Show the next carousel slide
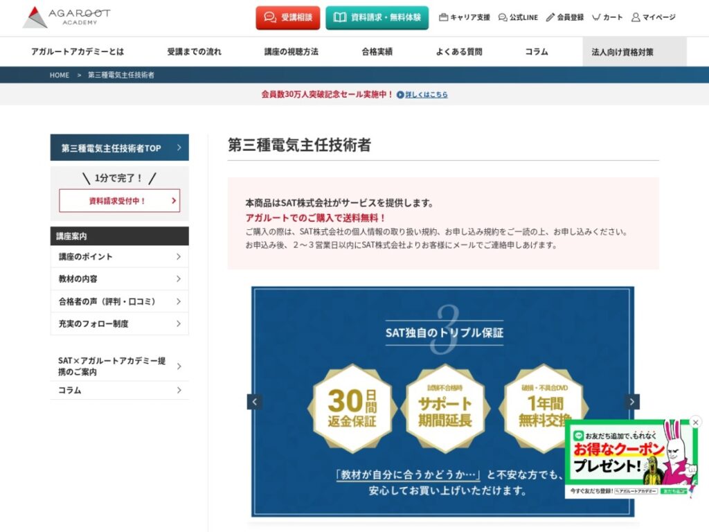 click(631, 402)
